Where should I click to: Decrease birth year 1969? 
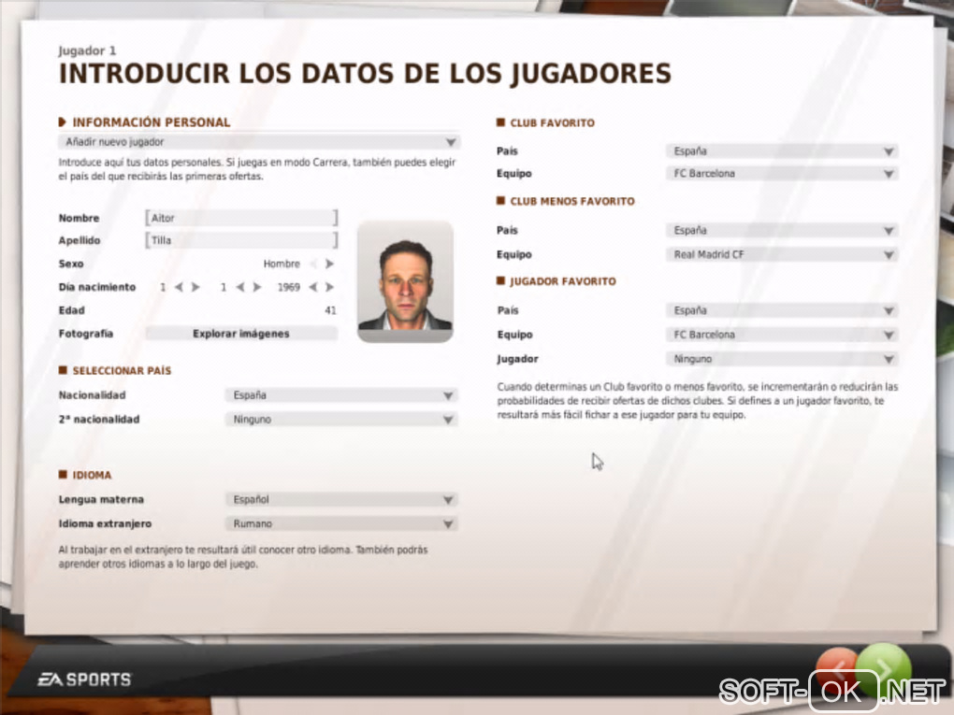tap(312, 287)
